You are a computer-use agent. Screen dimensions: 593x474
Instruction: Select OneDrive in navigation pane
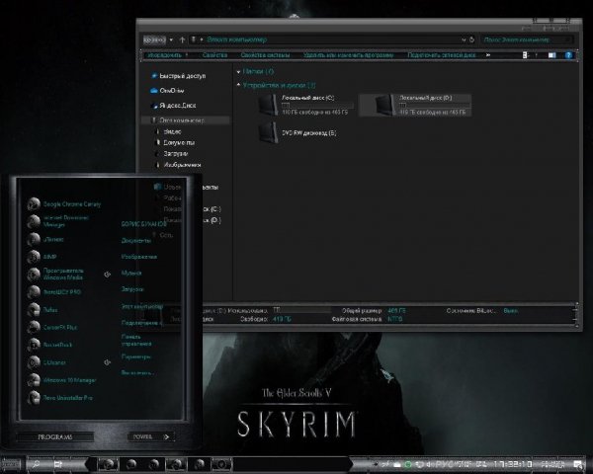[x=167, y=91]
